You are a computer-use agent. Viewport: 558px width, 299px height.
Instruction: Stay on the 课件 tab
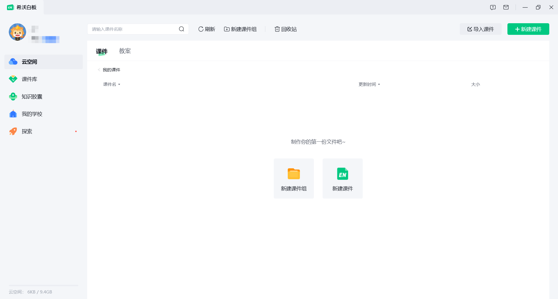101,51
